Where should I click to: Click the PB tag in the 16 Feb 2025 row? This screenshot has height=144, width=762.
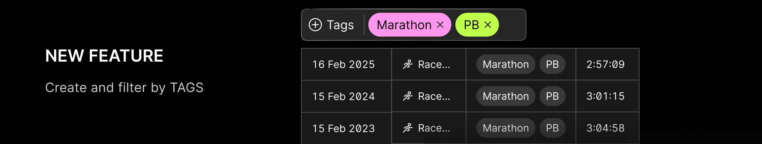(553, 65)
